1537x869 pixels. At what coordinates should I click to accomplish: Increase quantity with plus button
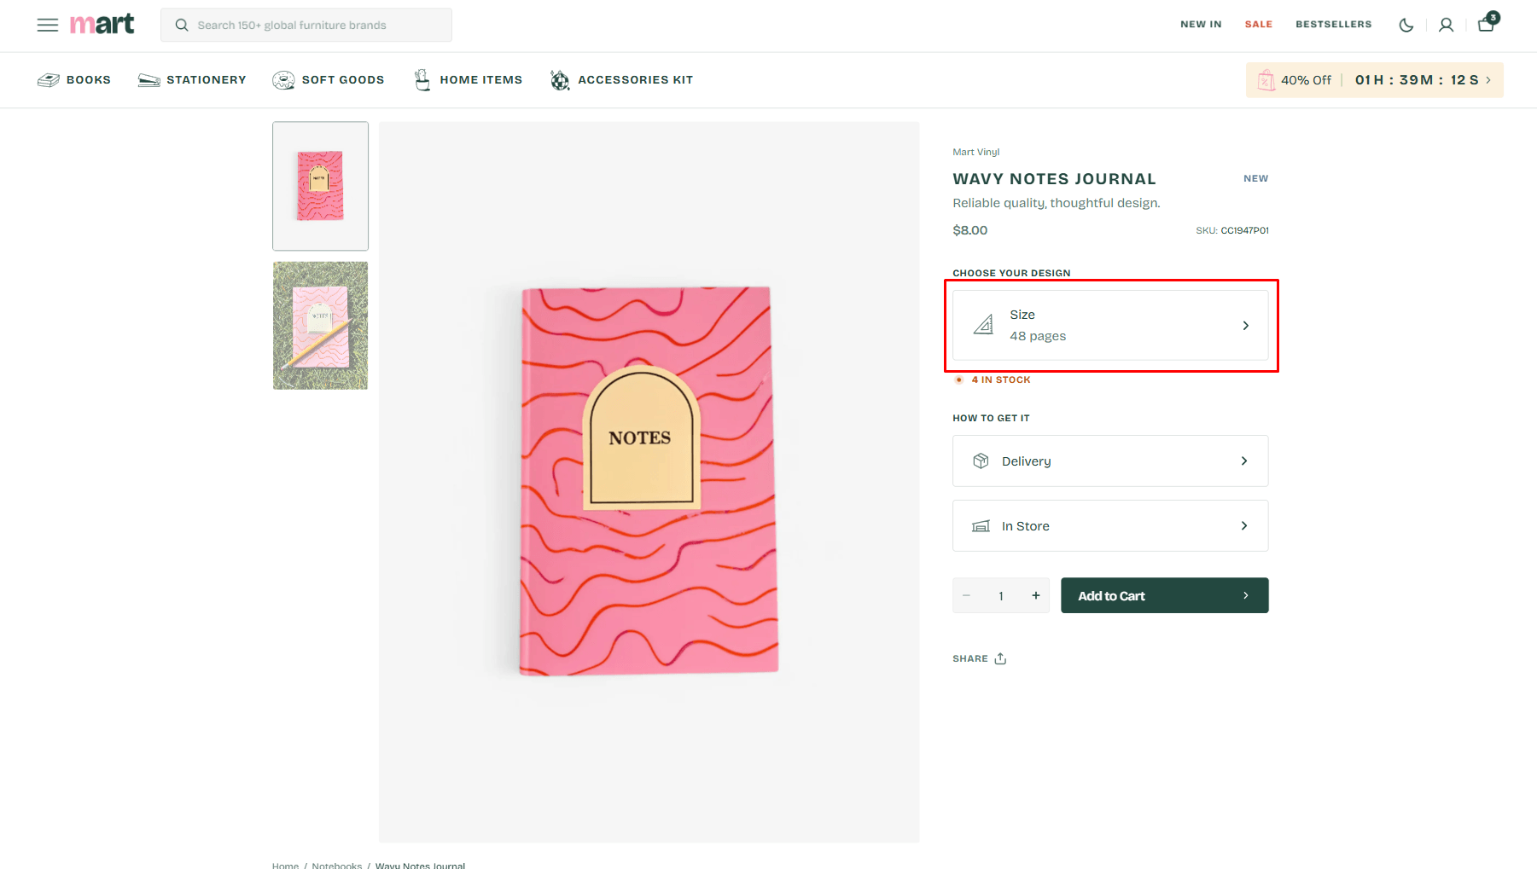[x=1036, y=595]
